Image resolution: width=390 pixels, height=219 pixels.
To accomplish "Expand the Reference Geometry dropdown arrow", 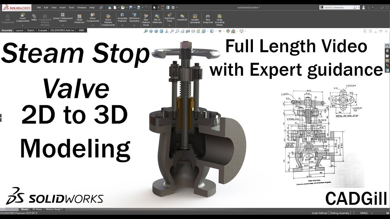I will tap(134, 25).
